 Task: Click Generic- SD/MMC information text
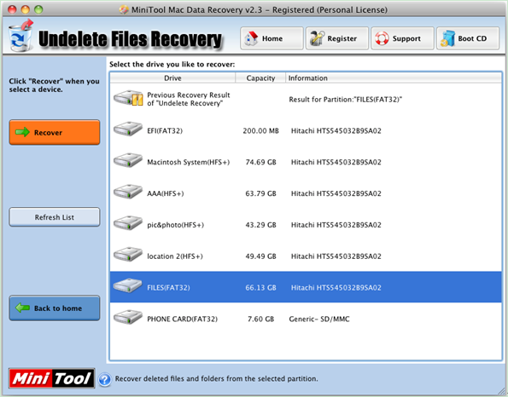[x=319, y=319]
